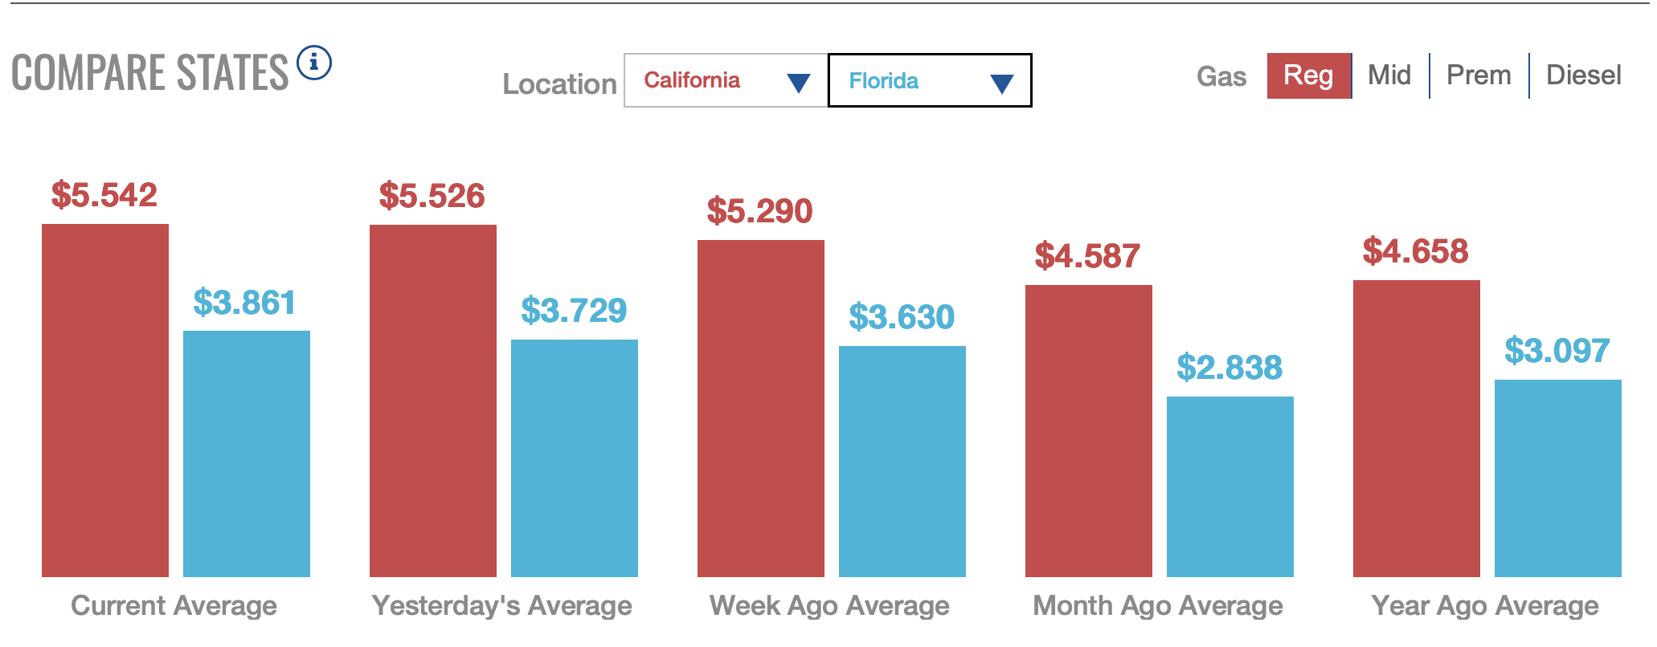This screenshot has width=1657, height=647.
Task: Select Florida's blue Yesterday's Average bar
Action: [x=575, y=458]
